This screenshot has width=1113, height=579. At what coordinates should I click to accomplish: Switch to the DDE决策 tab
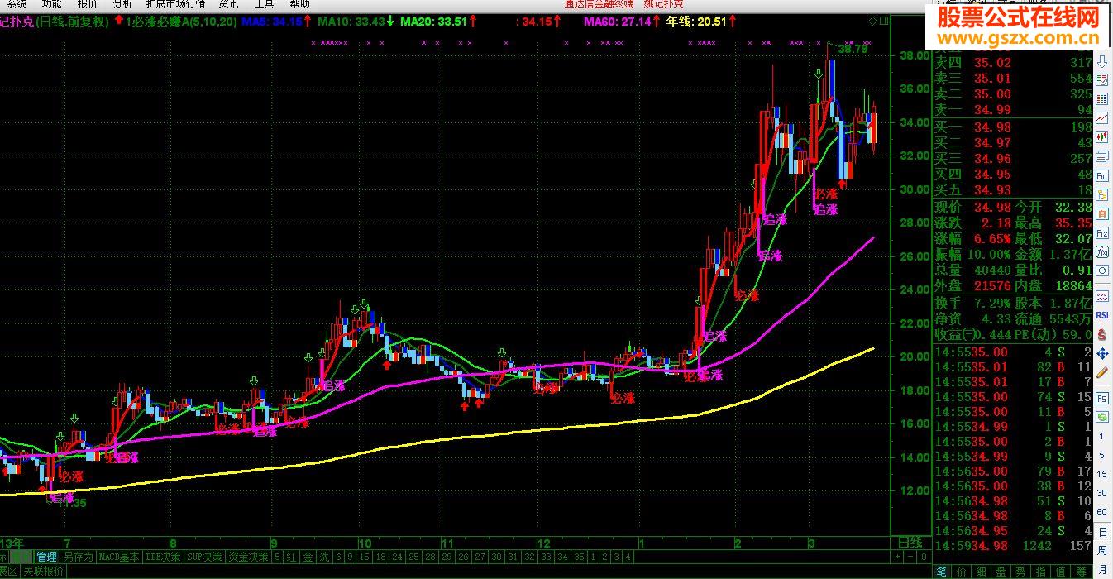point(163,557)
